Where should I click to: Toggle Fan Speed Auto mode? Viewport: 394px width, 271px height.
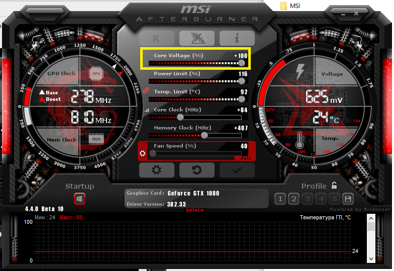[x=245, y=159]
